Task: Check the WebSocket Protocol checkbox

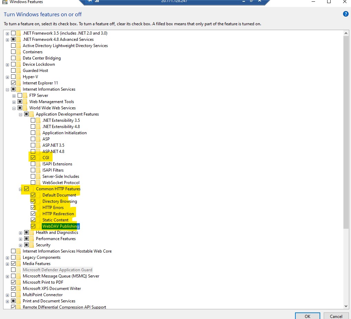Action: tap(33, 182)
